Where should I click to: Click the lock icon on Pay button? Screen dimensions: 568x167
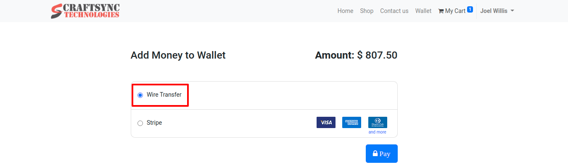pos(375,154)
